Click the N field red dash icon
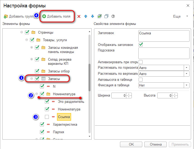194x149 pixels. click(48, 86)
